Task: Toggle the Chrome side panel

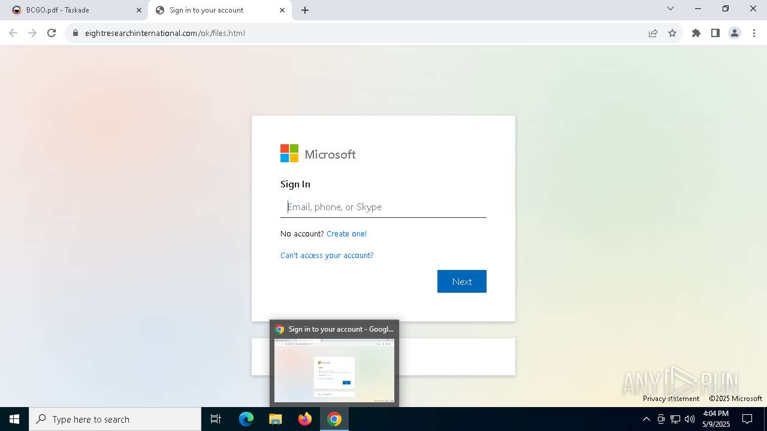Action: click(x=715, y=33)
